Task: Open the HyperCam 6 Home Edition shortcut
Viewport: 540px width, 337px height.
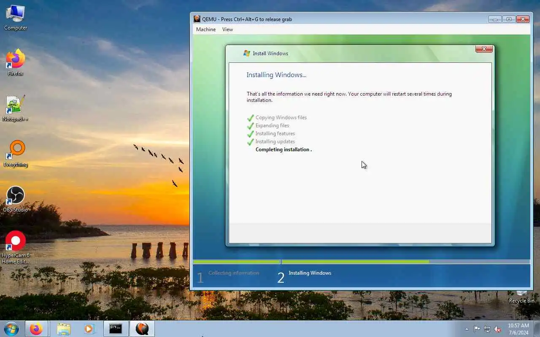Action: 16,247
